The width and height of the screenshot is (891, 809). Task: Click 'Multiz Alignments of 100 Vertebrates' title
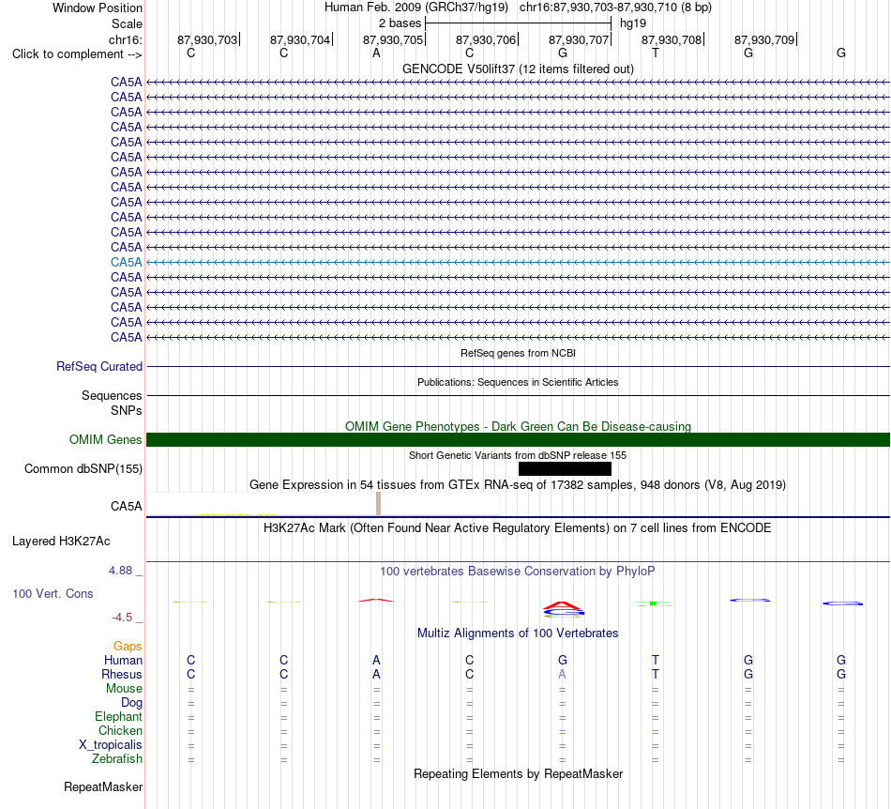click(518, 633)
